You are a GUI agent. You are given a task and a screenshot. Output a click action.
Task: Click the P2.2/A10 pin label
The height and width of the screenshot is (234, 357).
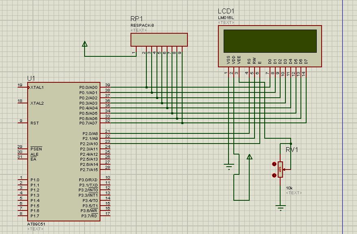(x=89, y=144)
